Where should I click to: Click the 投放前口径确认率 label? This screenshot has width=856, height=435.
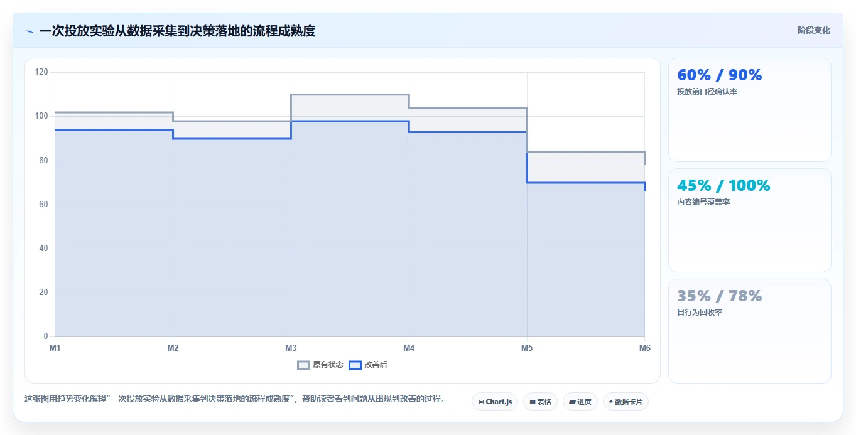(707, 92)
